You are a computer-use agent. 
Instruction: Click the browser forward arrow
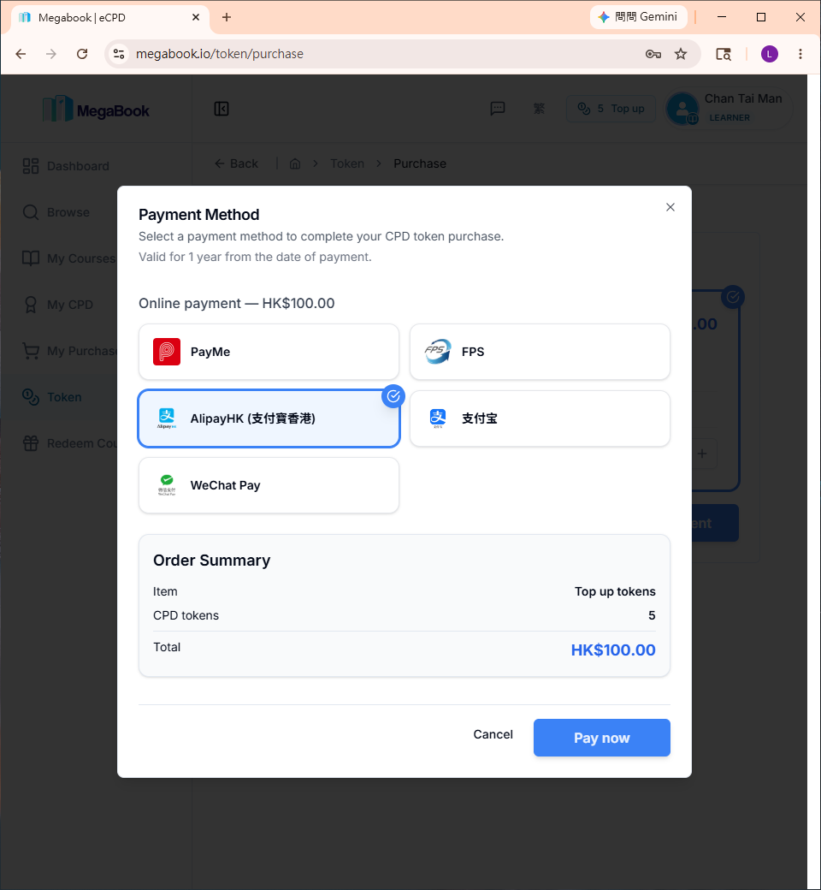click(x=51, y=54)
